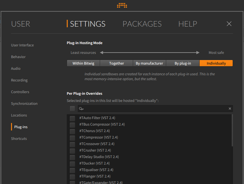Check the #TAuto Filter override box
Viewport: 244px width, 184px height.
72,118
